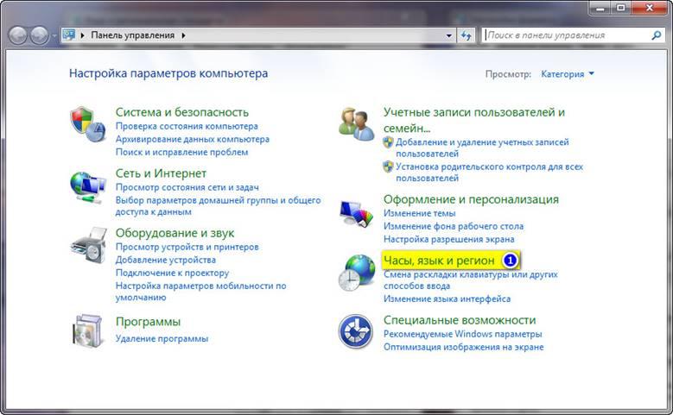Screen dimensions: 673x415
Task: Open Специальные возможности category
Action: pyautogui.click(x=460, y=320)
